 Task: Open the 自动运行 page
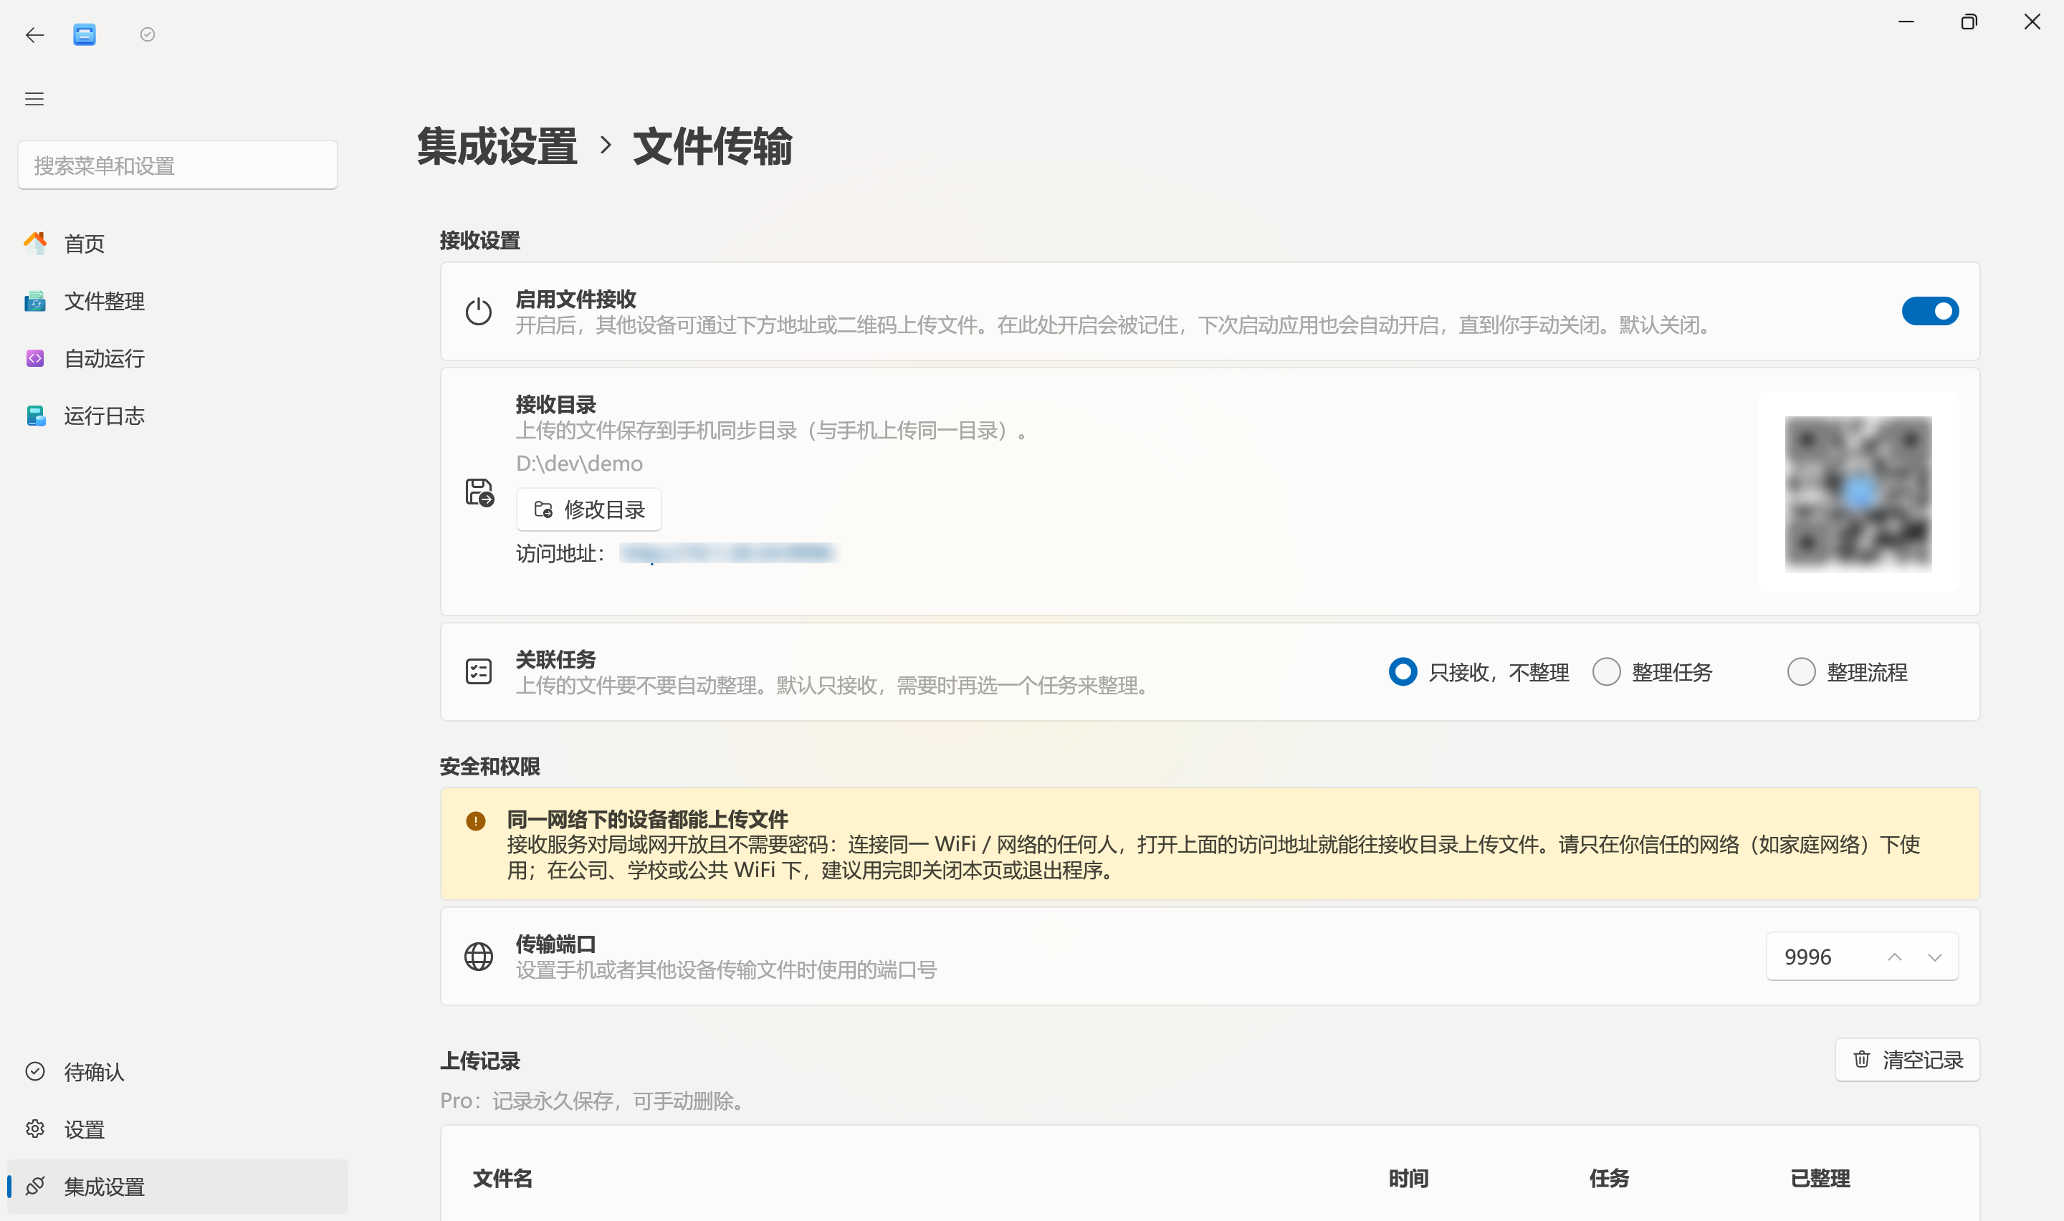[x=178, y=358]
